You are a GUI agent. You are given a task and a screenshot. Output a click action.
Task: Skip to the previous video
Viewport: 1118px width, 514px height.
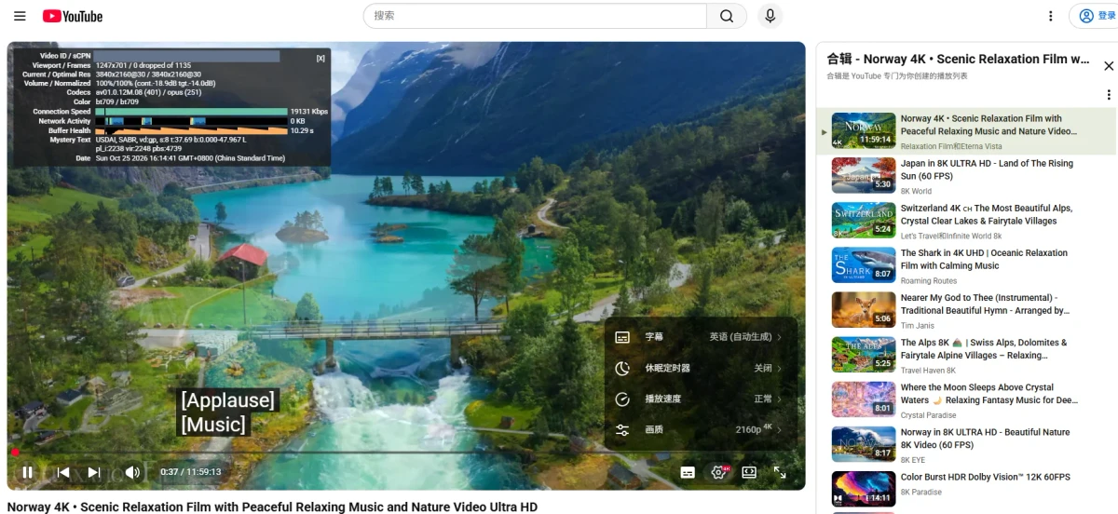63,472
